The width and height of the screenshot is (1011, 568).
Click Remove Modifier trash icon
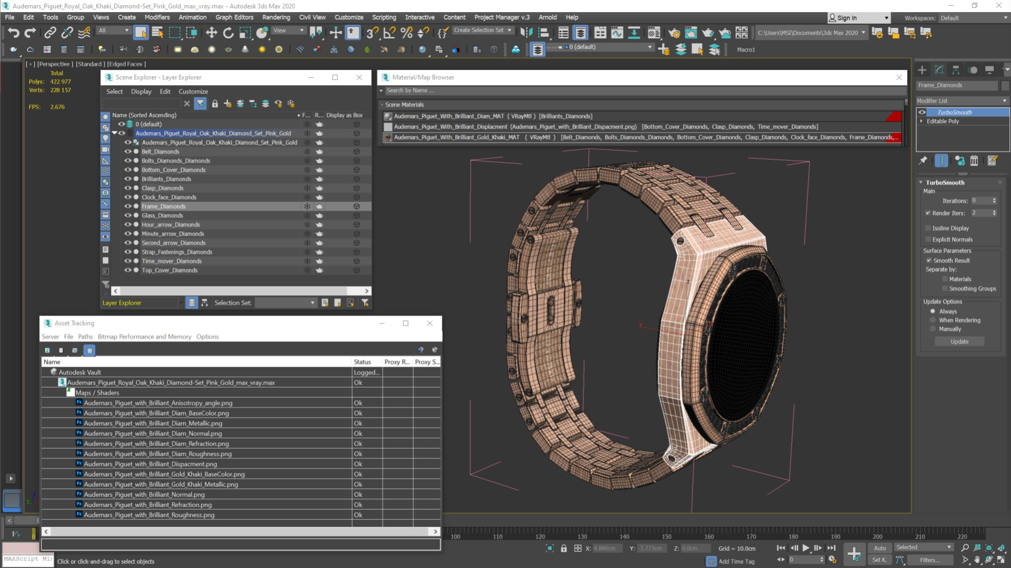click(x=974, y=160)
